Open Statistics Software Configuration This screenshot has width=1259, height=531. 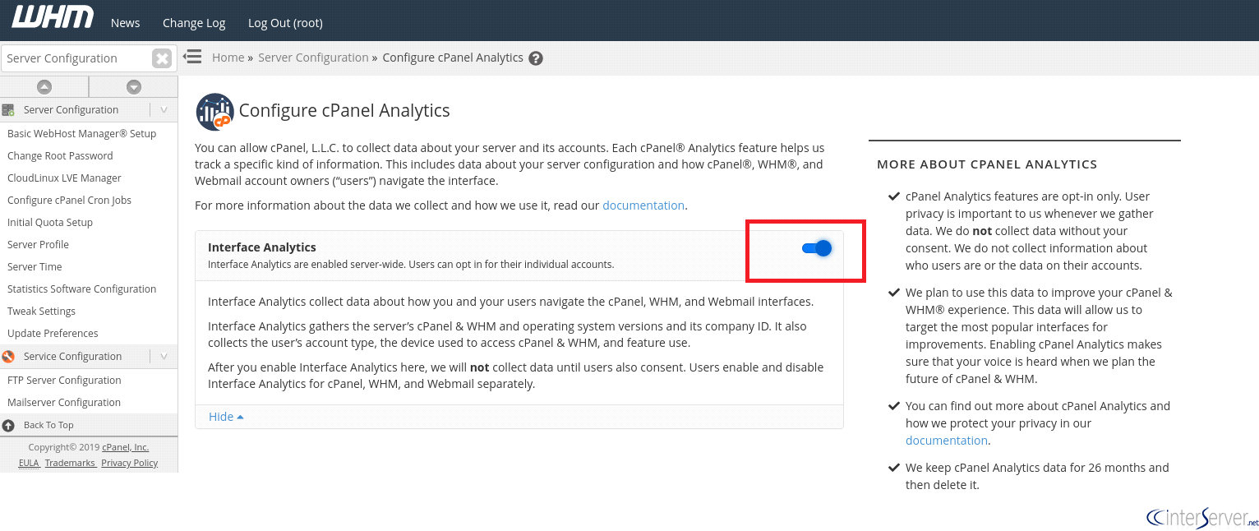tap(81, 289)
